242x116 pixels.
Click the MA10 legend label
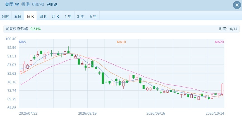121,42
